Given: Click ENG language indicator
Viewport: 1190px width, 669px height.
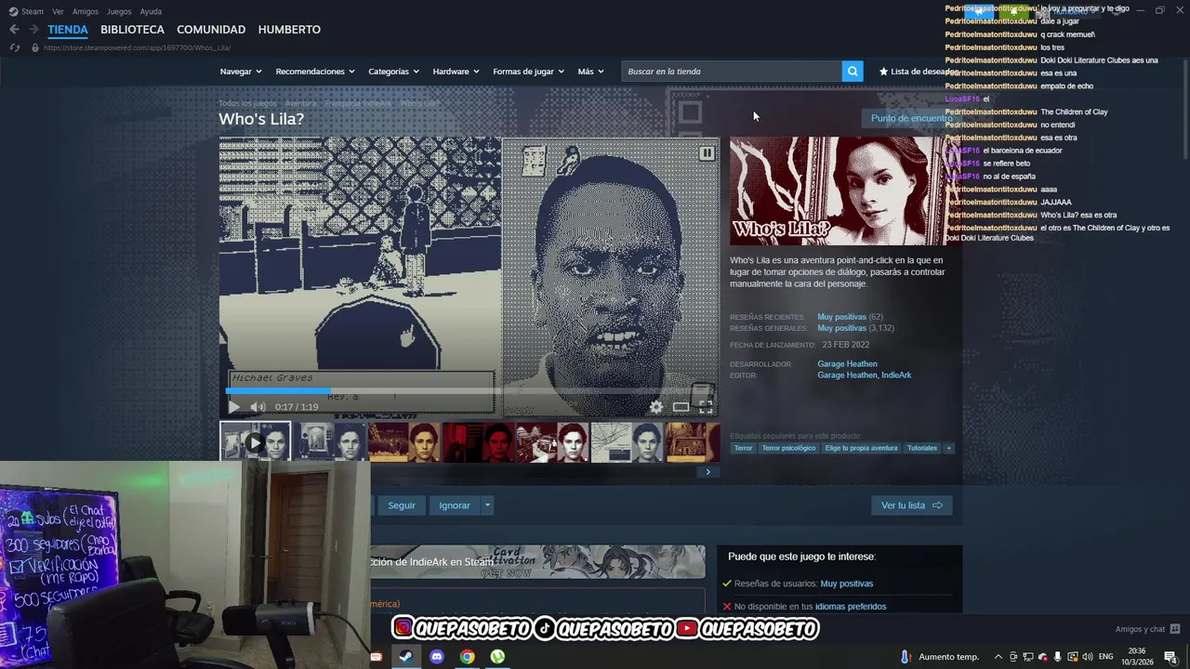Looking at the screenshot, I should (1106, 657).
